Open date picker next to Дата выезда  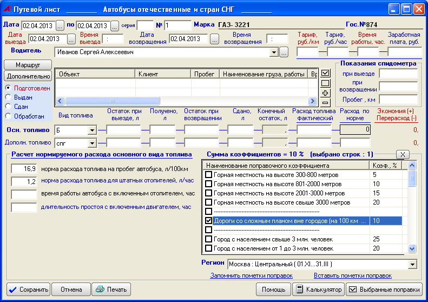point(70,39)
